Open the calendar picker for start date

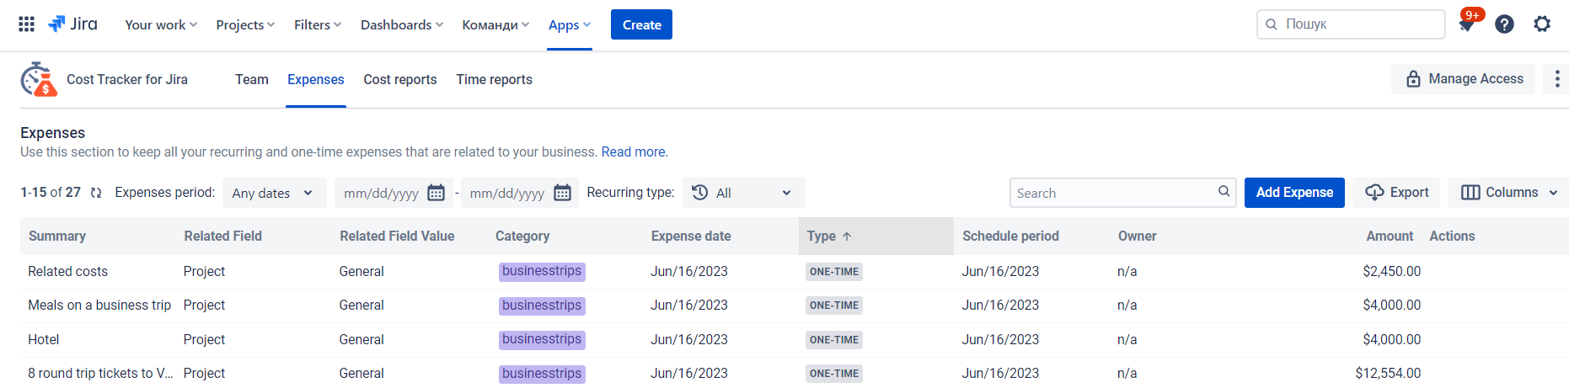[x=436, y=193]
